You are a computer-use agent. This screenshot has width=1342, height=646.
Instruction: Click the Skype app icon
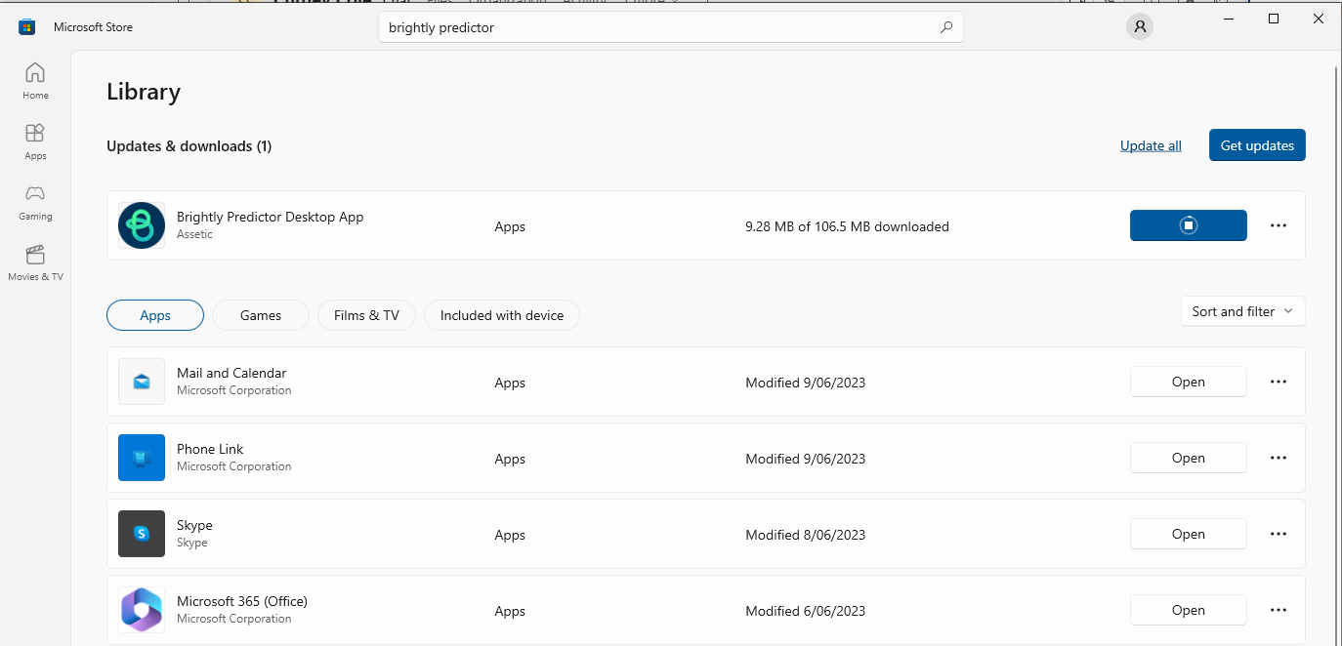point(142,534)
